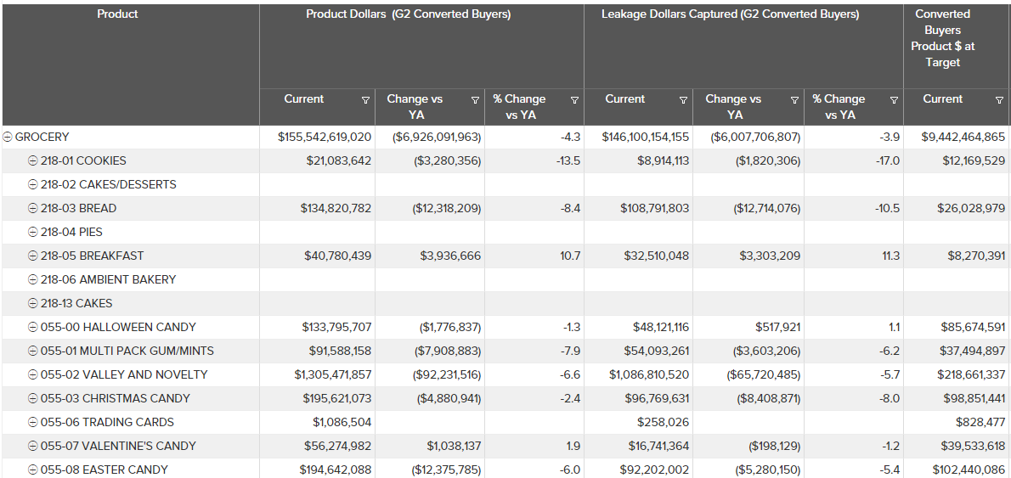This screenshot has height=478, width=1011.
Task: Open filter for Product Dollars Change vs YA
Action: (475, 100)
